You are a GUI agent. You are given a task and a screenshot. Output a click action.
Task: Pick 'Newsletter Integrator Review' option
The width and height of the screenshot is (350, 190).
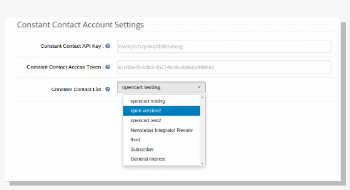tap(161, 130)
